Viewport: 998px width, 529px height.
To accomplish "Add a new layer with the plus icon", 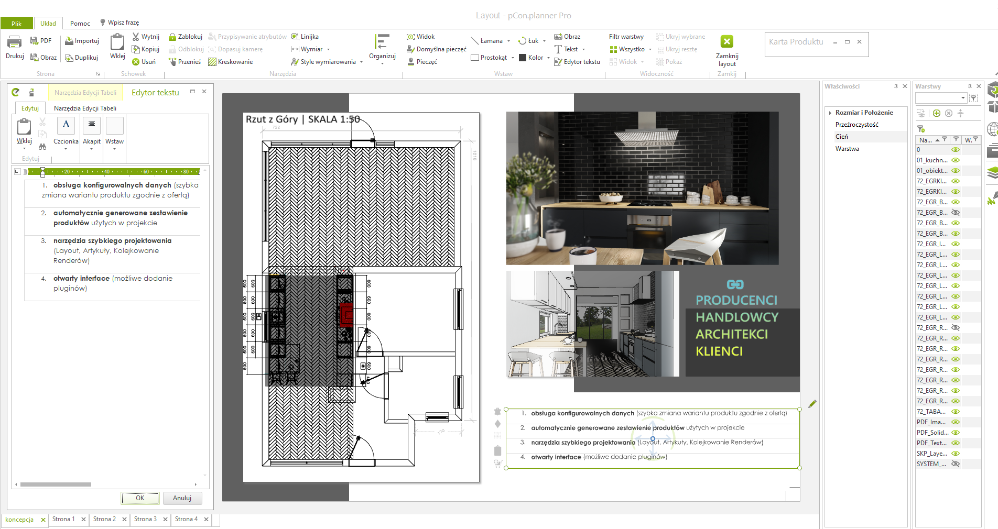I will [937, 113].
